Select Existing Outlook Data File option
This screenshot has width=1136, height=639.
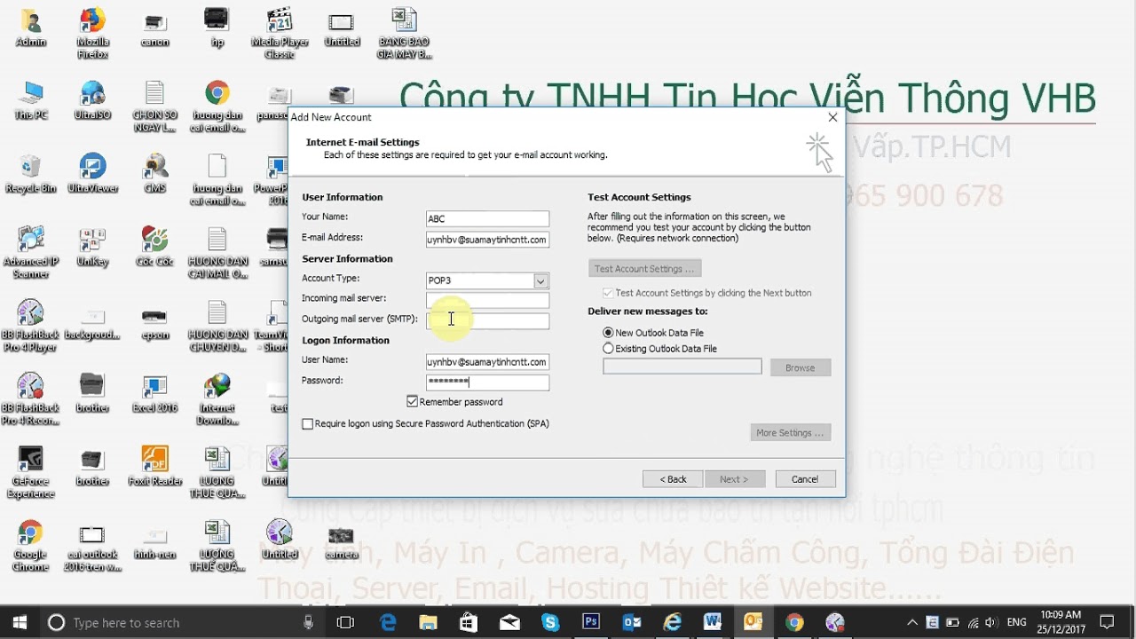(x=608, y=349)
